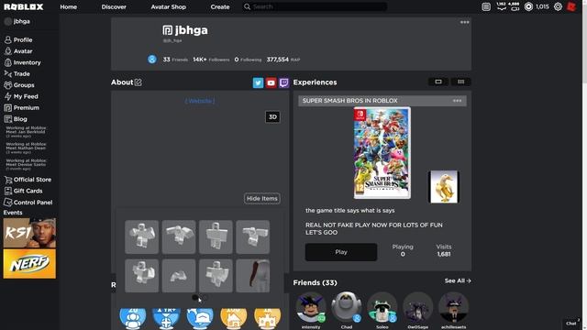Click the Twitch social icon

point(283,82)
